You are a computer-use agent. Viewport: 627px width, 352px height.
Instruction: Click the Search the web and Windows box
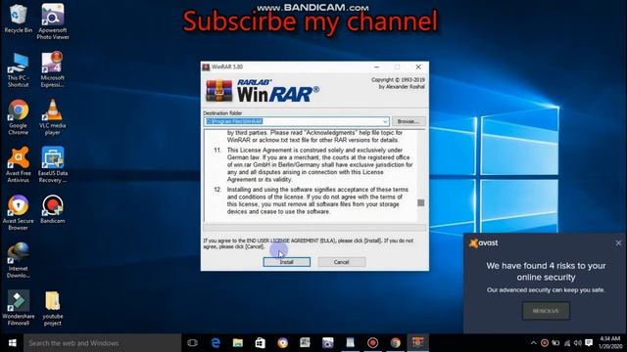tap(102, 343)
